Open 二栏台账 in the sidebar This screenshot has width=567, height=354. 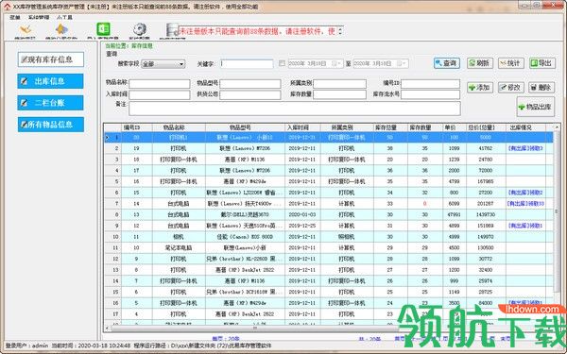coord(51,103)
